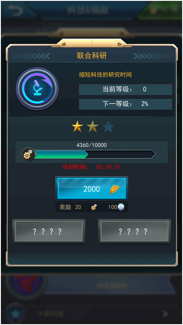Click the 联合科研 title text
The width and height of the screenshot is (183, 325).
click(x=92, y=56)
